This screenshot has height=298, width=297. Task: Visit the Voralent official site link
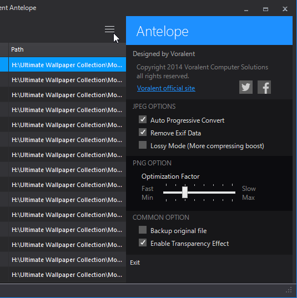click(x=166, y=88)
